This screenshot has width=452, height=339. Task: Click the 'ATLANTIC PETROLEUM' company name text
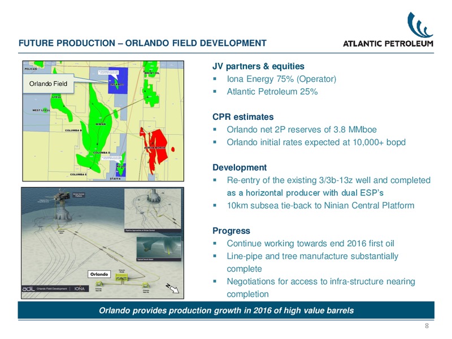(388, 44)
